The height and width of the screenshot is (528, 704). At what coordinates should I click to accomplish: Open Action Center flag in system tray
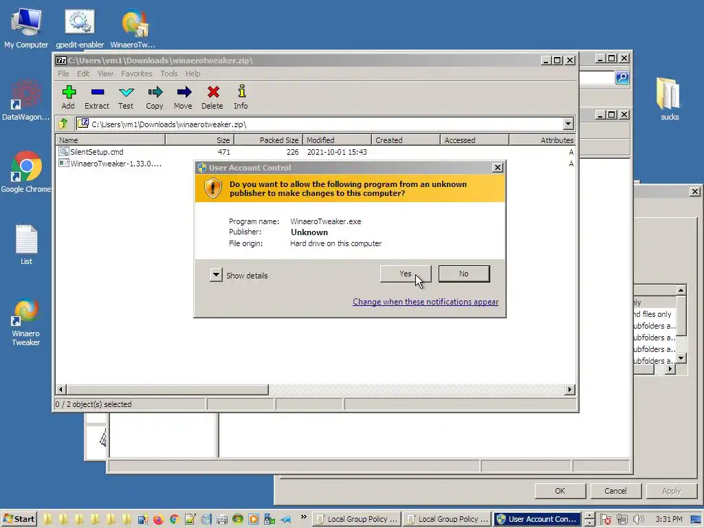point(605,520)
